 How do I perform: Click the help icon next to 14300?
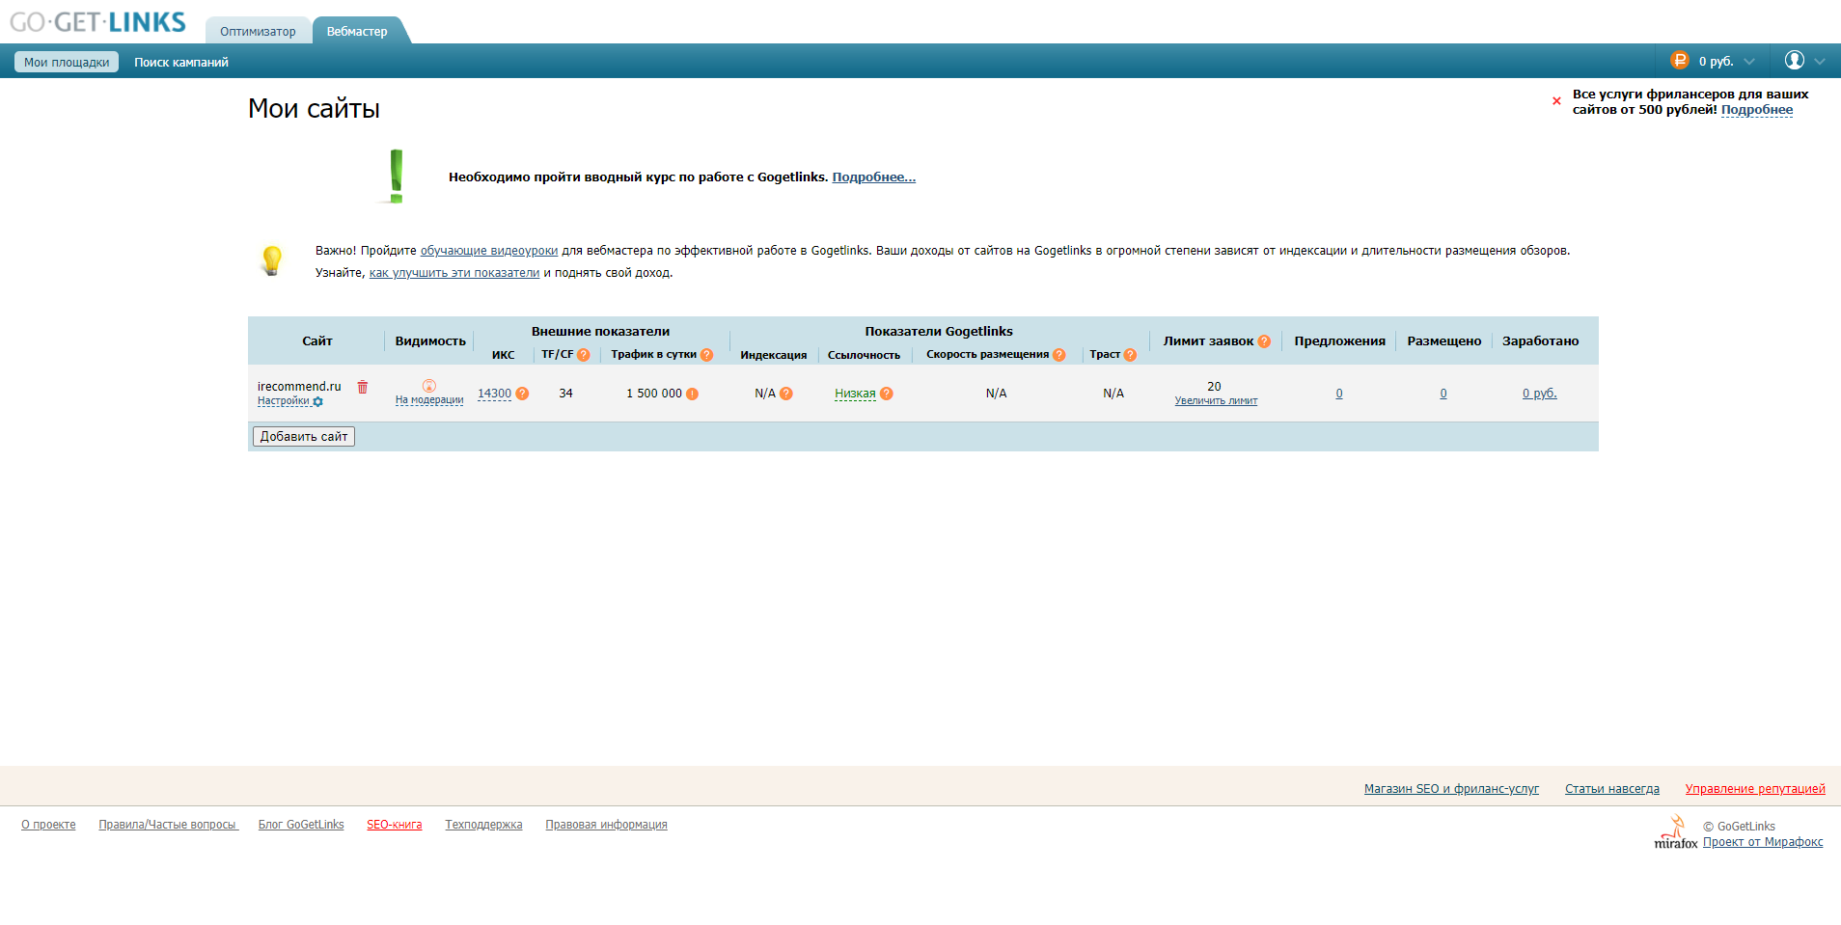tap(522, 394)
